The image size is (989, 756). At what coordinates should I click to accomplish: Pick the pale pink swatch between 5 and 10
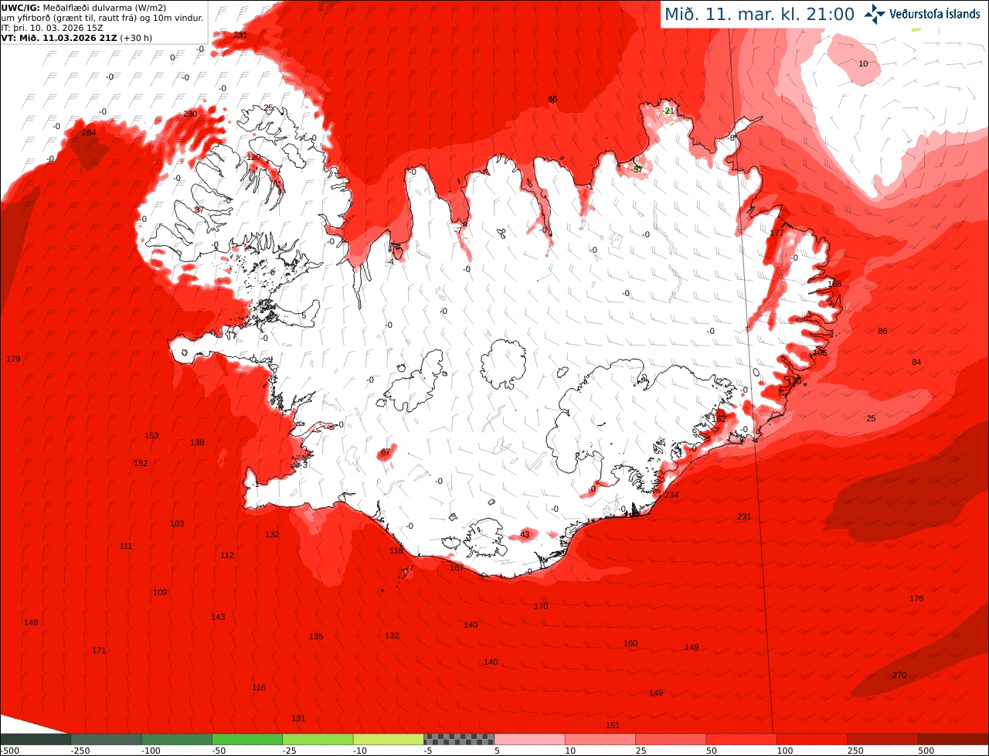[x=530, y=739]
